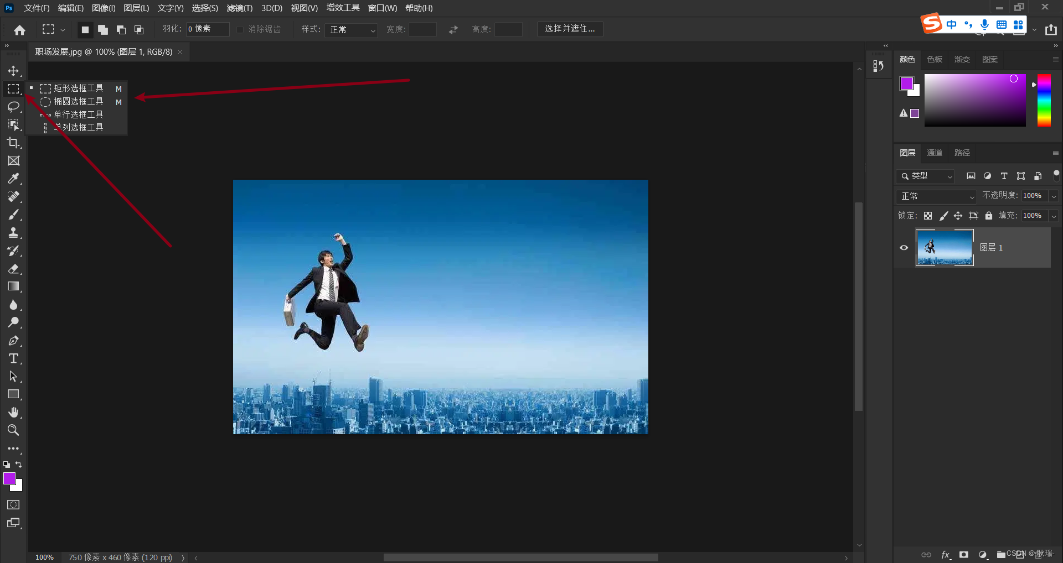
Task: Select the Eraser tool
Action: [13, 269]
